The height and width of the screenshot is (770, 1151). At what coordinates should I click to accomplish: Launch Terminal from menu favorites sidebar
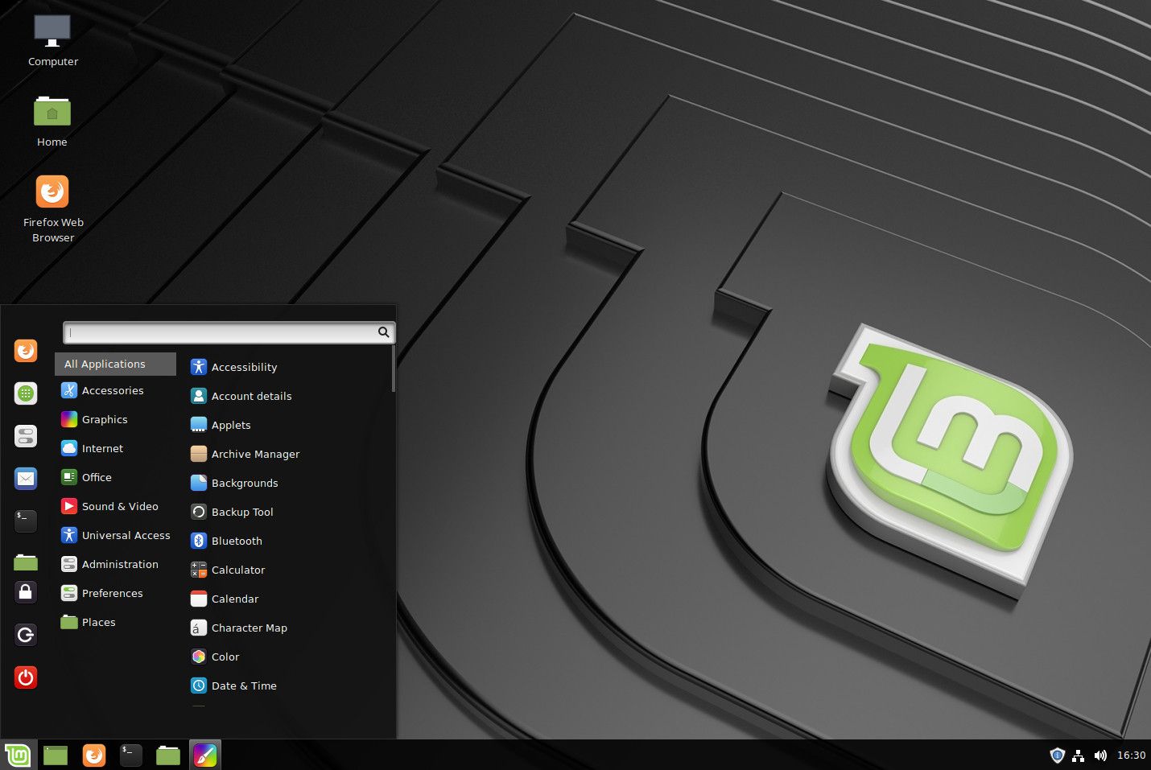click(26, 521)
